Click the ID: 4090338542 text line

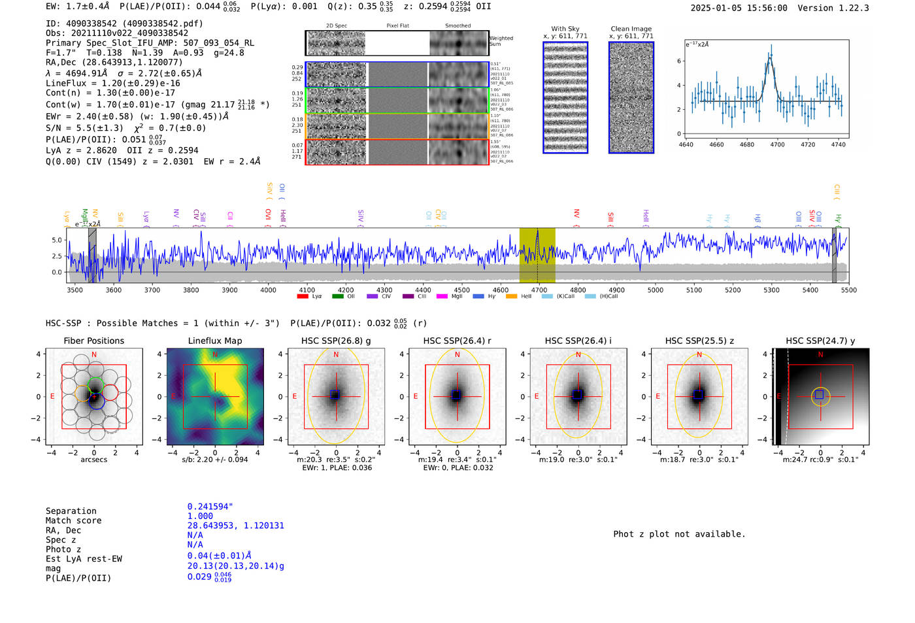[x=124, y=24]
